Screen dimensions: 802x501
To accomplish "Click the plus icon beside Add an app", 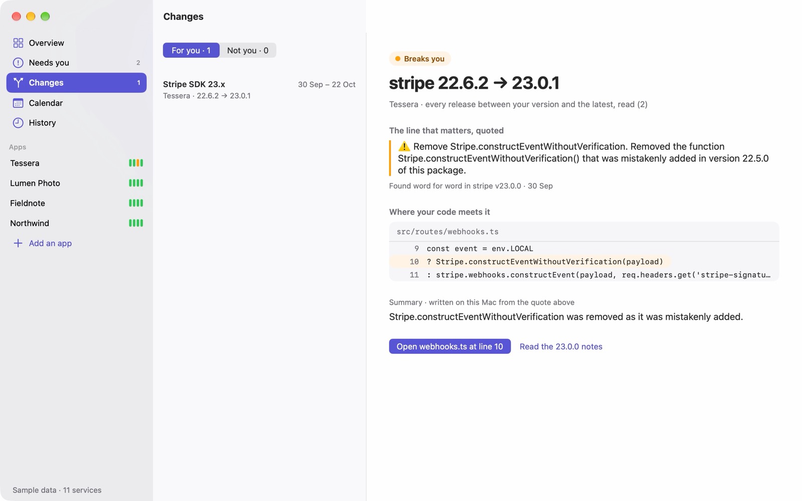I will pos(18,243).
